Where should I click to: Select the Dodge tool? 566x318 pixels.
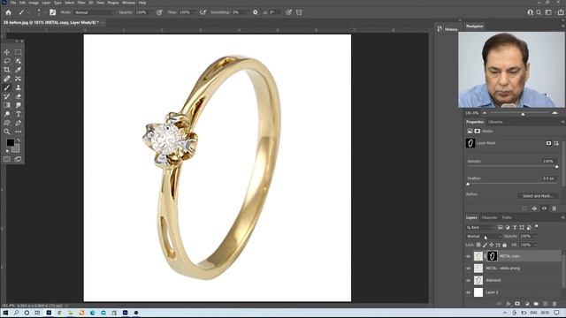coord(7,114)
